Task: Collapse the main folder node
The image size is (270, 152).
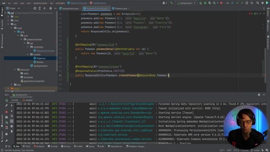Action: (x=11, y=28)
